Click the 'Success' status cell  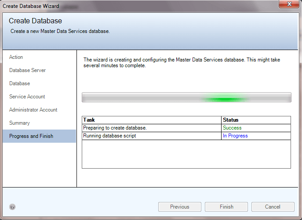pos(256,128)
